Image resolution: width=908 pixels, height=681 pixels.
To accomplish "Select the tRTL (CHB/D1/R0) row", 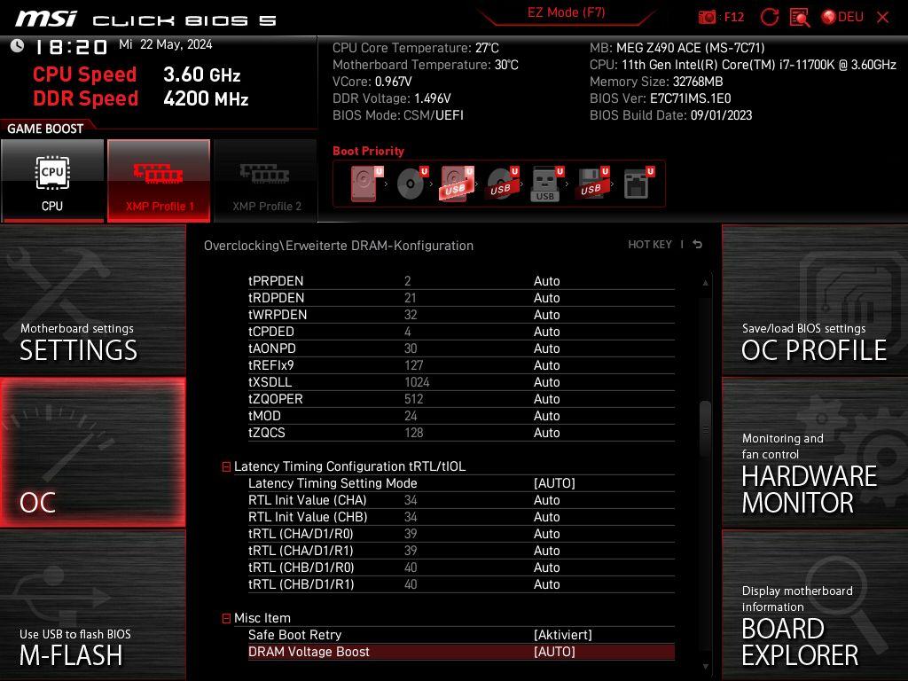I will click(x=461, y=567).
